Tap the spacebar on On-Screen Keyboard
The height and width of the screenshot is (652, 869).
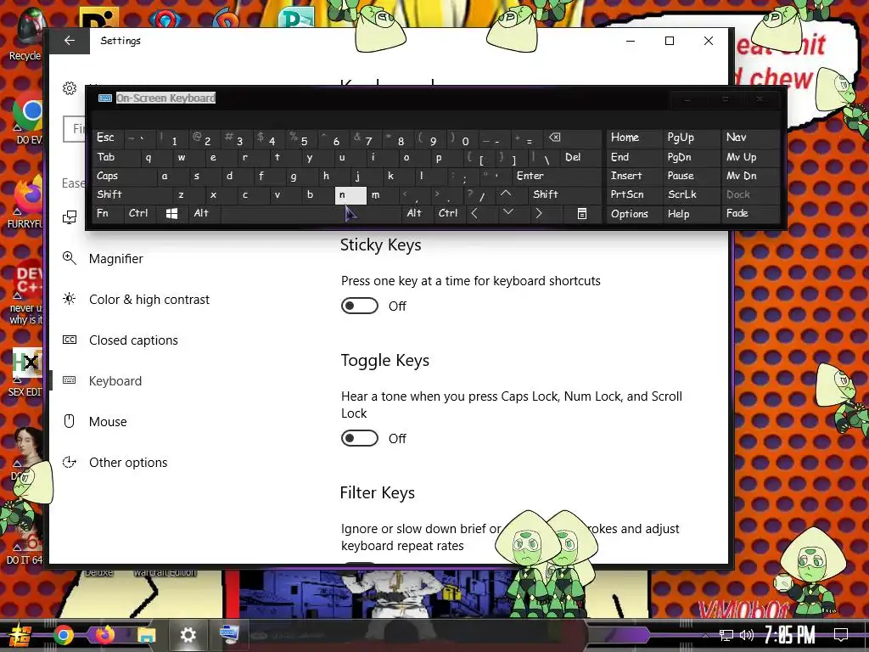(311, 213)
